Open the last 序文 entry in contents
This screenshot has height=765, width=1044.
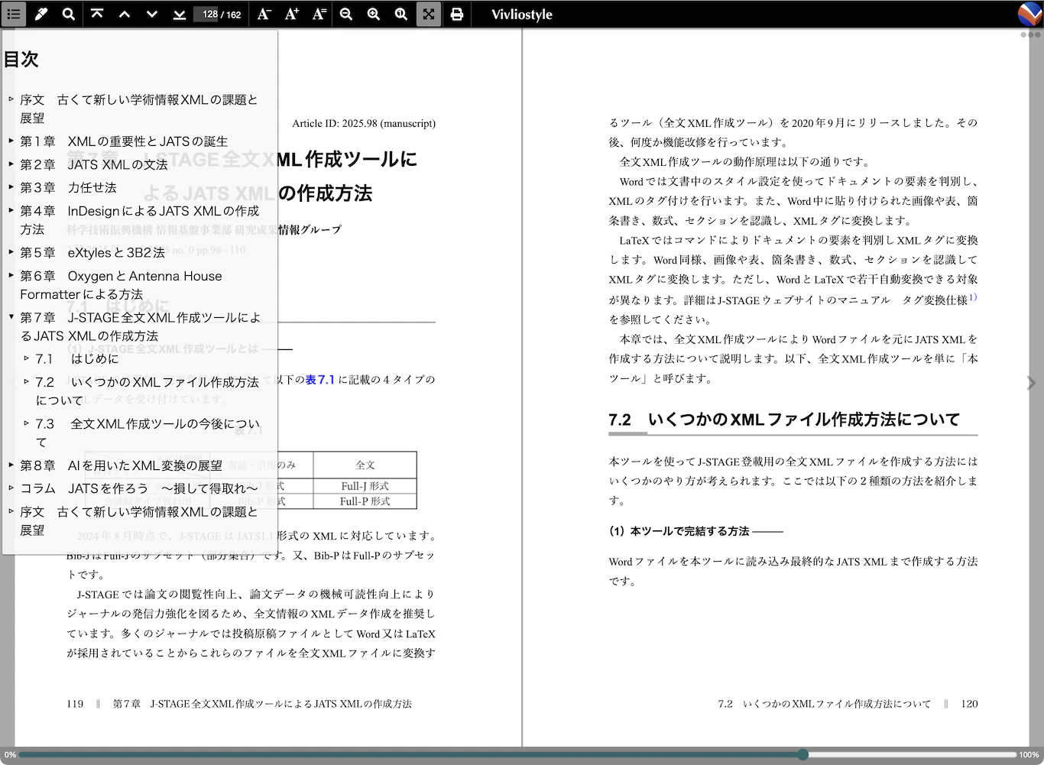(x=138, y=520)
